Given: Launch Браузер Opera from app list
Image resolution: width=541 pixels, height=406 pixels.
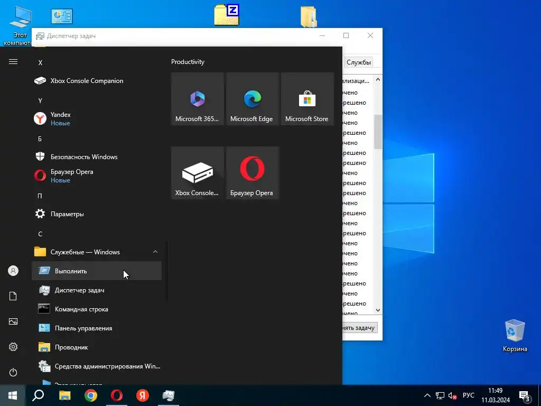Looking at the screenshot, I should click(x=96, y=176).
